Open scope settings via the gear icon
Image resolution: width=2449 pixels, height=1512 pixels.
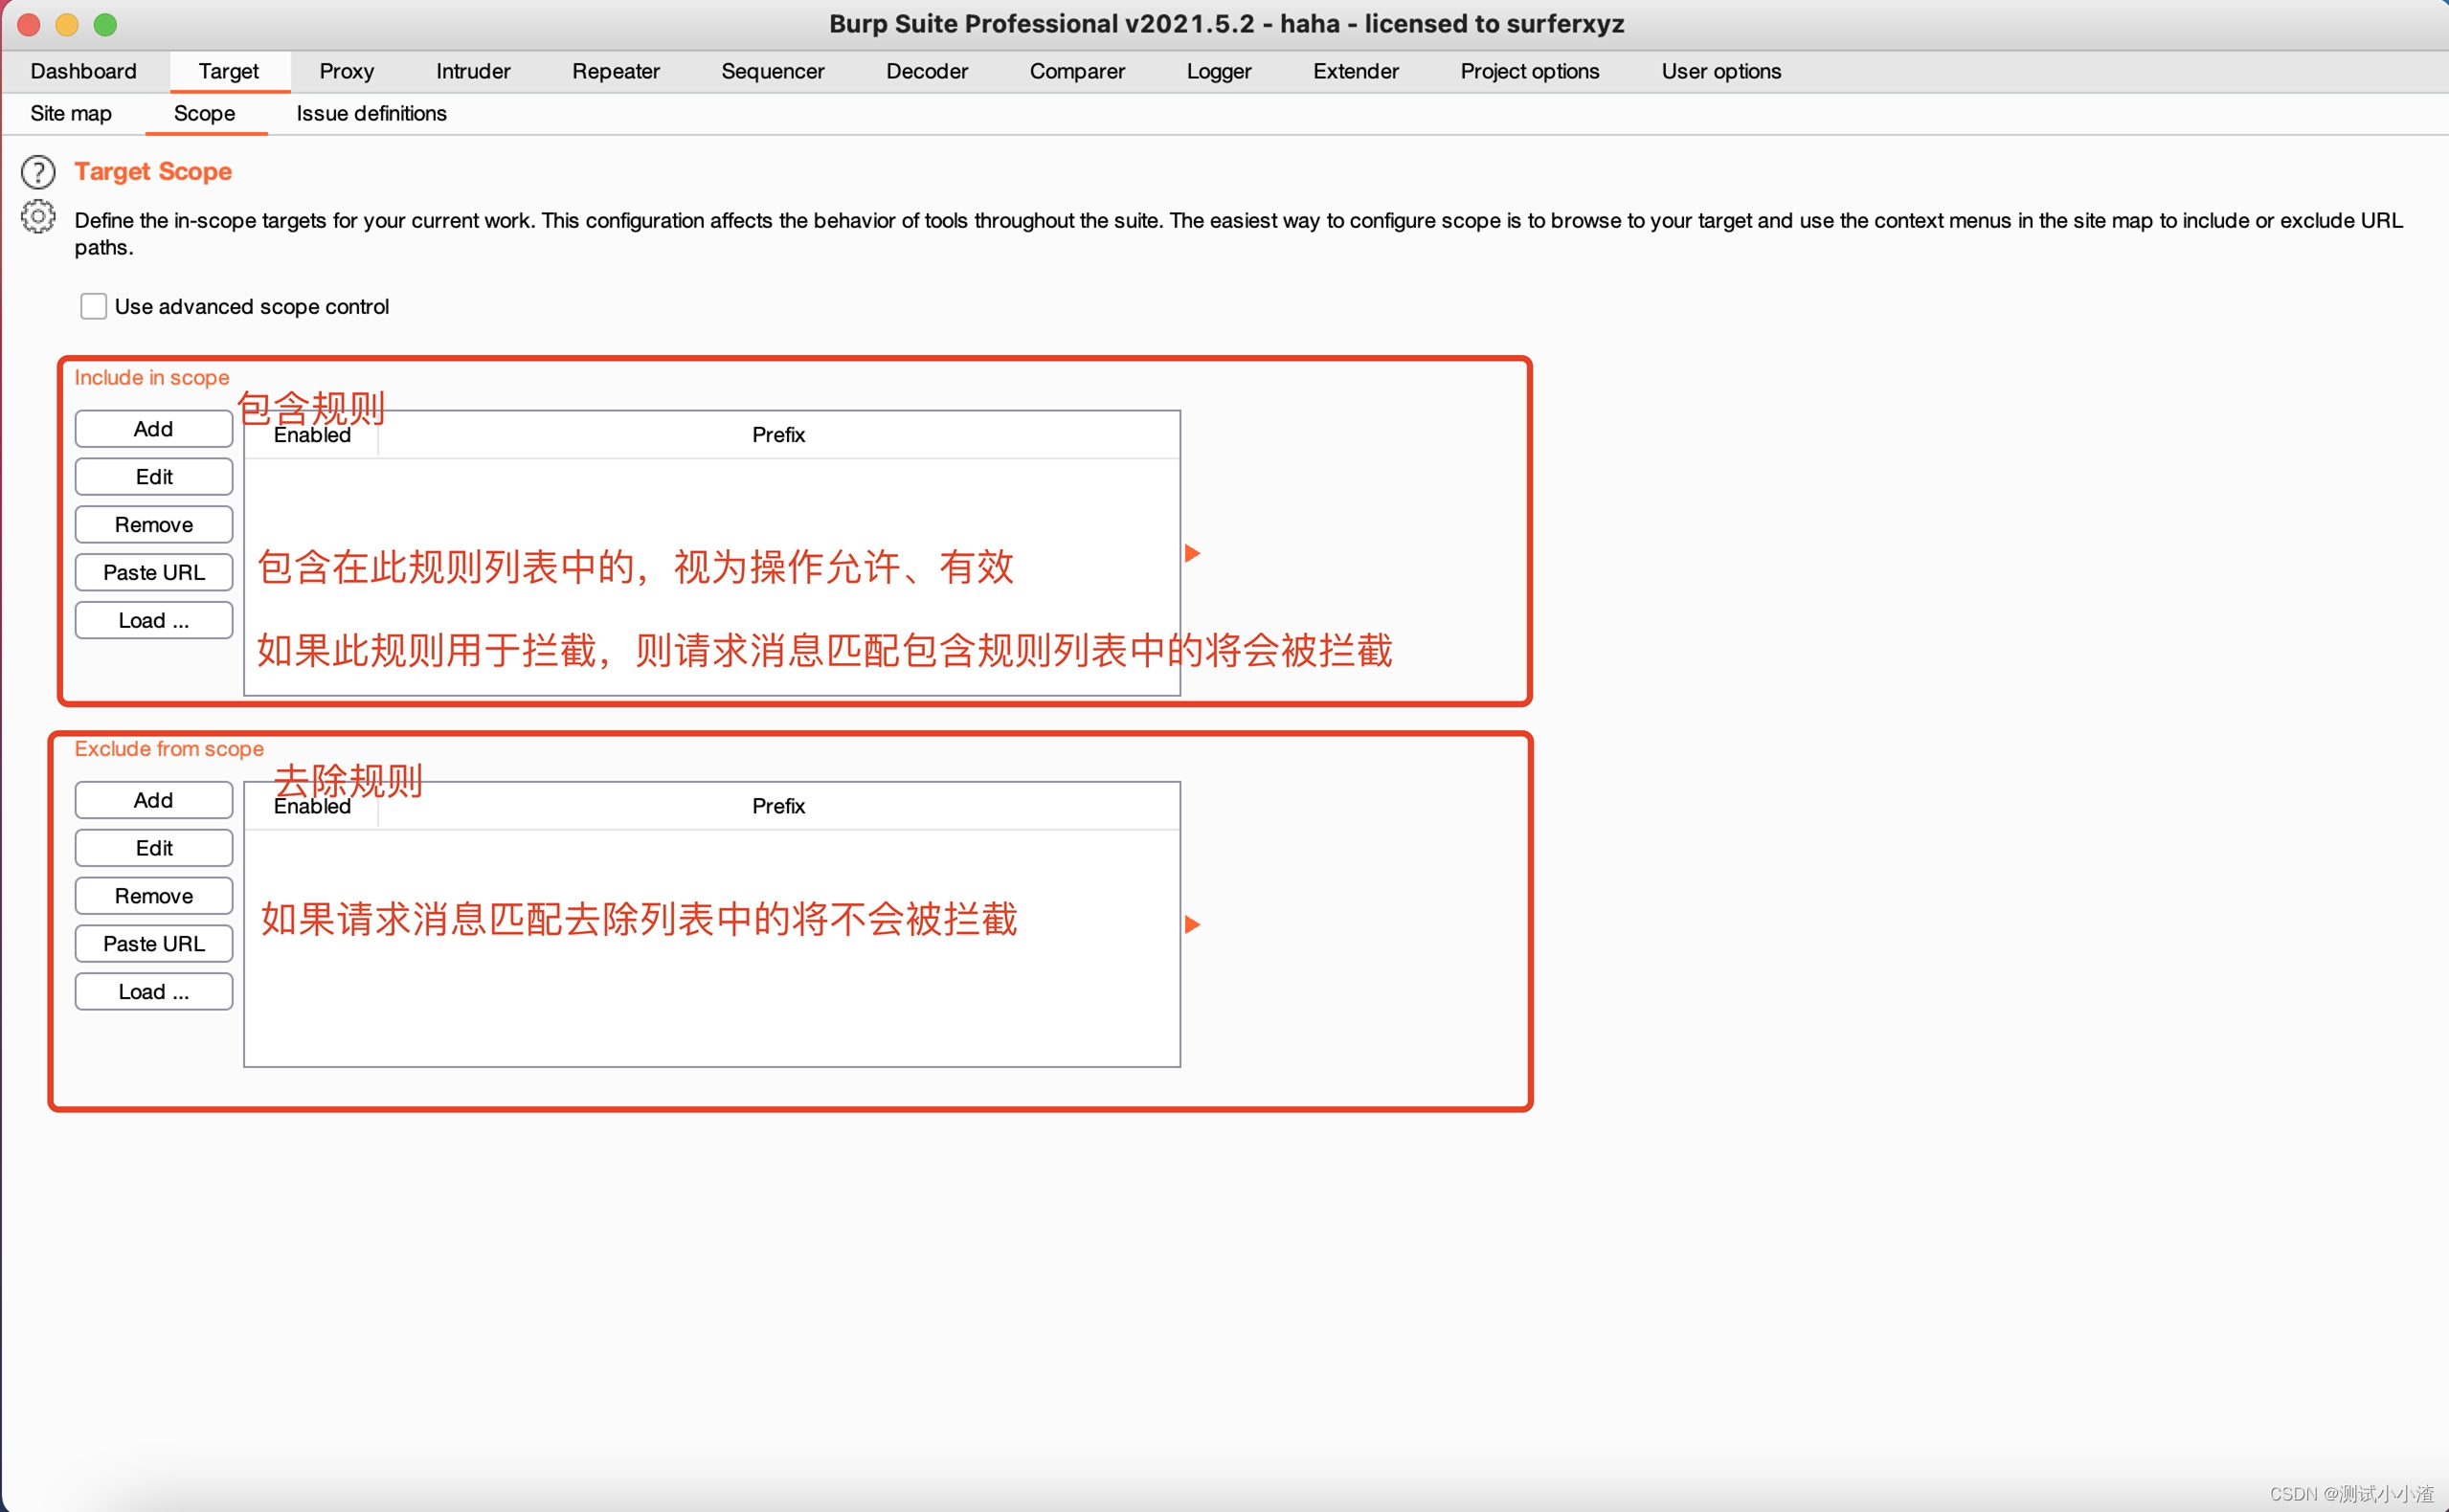[38, 217]
